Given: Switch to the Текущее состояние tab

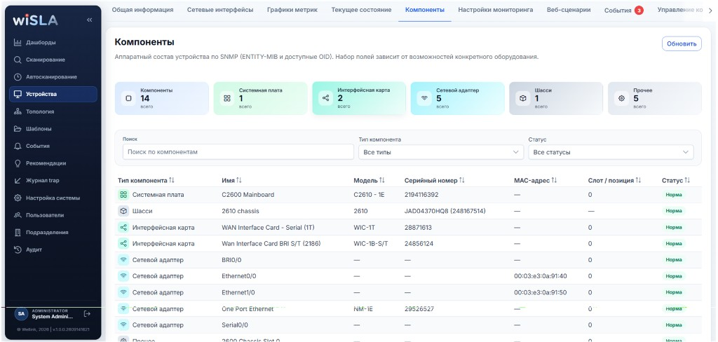Looking at the screenshot, I should (361, 10).
